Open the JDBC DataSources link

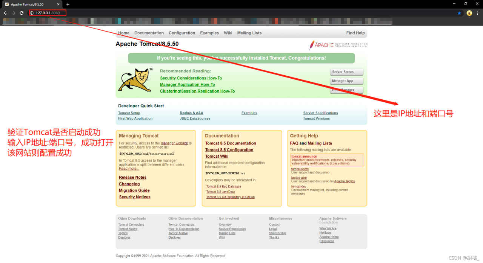point(195,119)
